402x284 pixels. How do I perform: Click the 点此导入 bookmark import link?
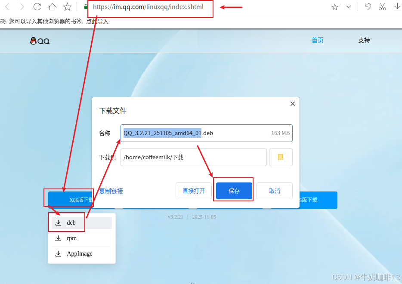[97, 22]
